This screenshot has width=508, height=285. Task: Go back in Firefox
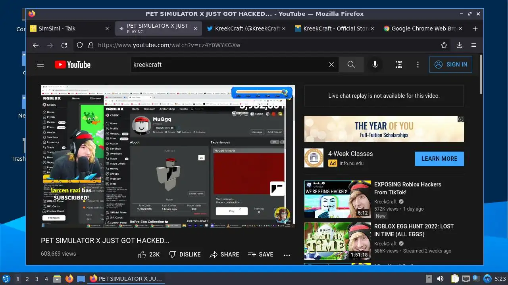(x=36, y=45)
